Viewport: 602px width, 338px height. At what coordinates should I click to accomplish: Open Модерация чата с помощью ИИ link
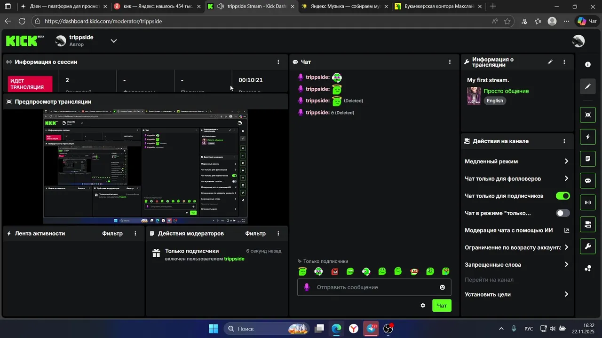517,230
